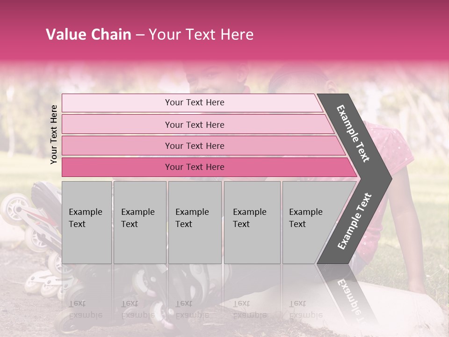Select the first gray Example Text box
Screen dimensions: 449x337
point(87,222)
